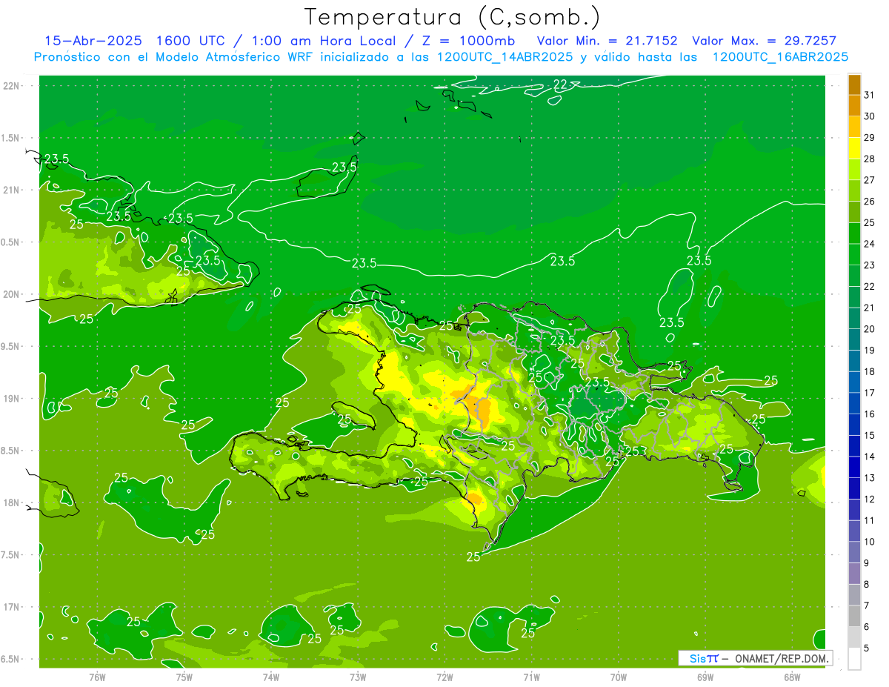This screenshot has height=687, width=889.
Task: Click the legend value '24'
Action: point(870,244)
